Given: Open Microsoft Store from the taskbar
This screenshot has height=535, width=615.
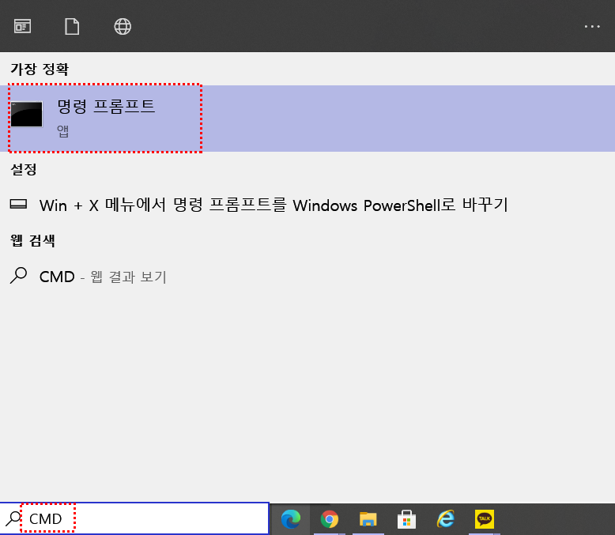Looking at the screenshot, I should click(407, 519).
